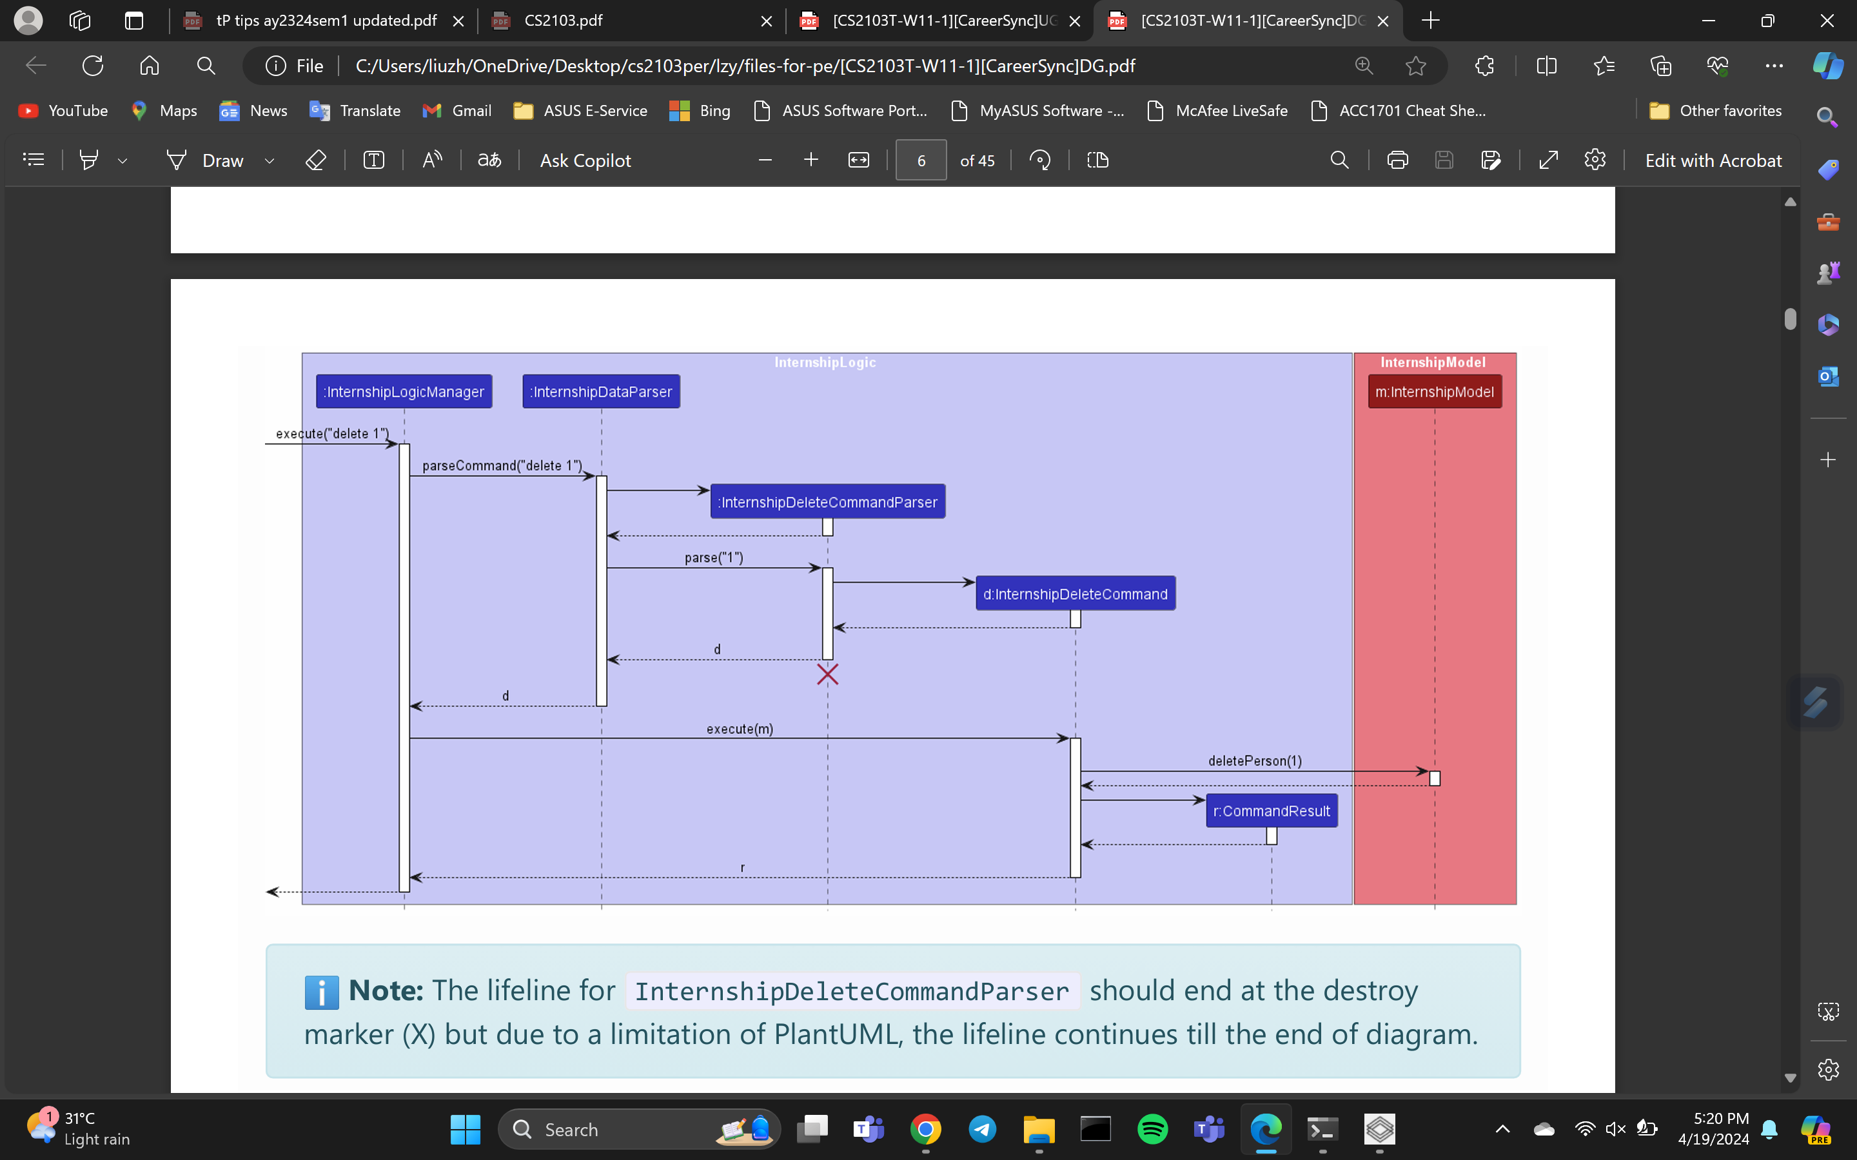Click the Read aloud icon

[x=432, y=160]
